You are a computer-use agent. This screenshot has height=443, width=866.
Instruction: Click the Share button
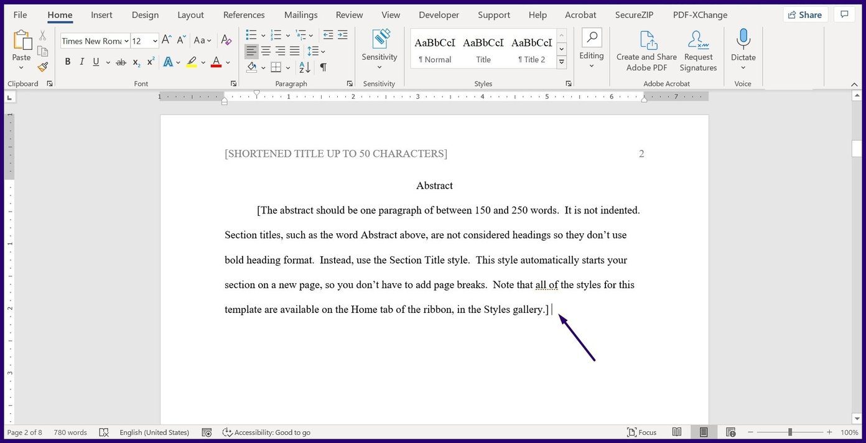pyautogui.click(x=804, y=15)
